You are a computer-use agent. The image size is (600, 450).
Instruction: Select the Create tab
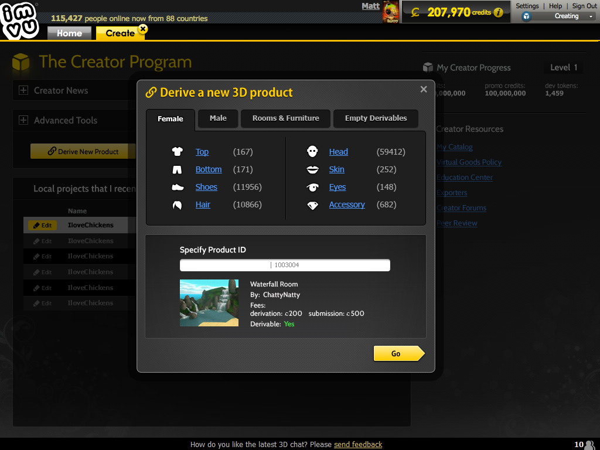pyautogui.click(x=120, y=33)
